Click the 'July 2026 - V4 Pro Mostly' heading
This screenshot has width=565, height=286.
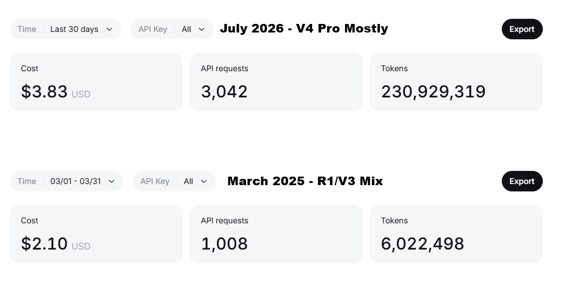(x=304, y=28)
